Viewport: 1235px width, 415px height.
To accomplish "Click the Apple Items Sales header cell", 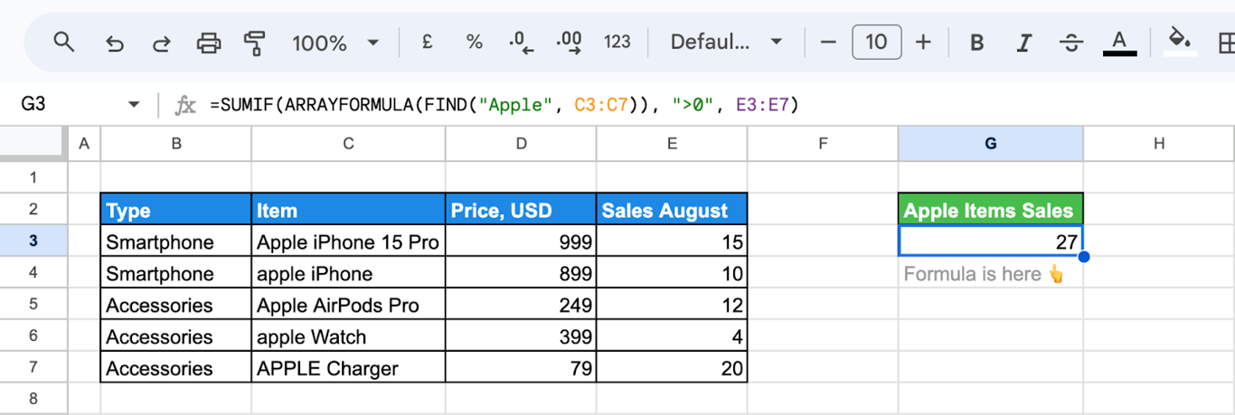I will 991,210.
